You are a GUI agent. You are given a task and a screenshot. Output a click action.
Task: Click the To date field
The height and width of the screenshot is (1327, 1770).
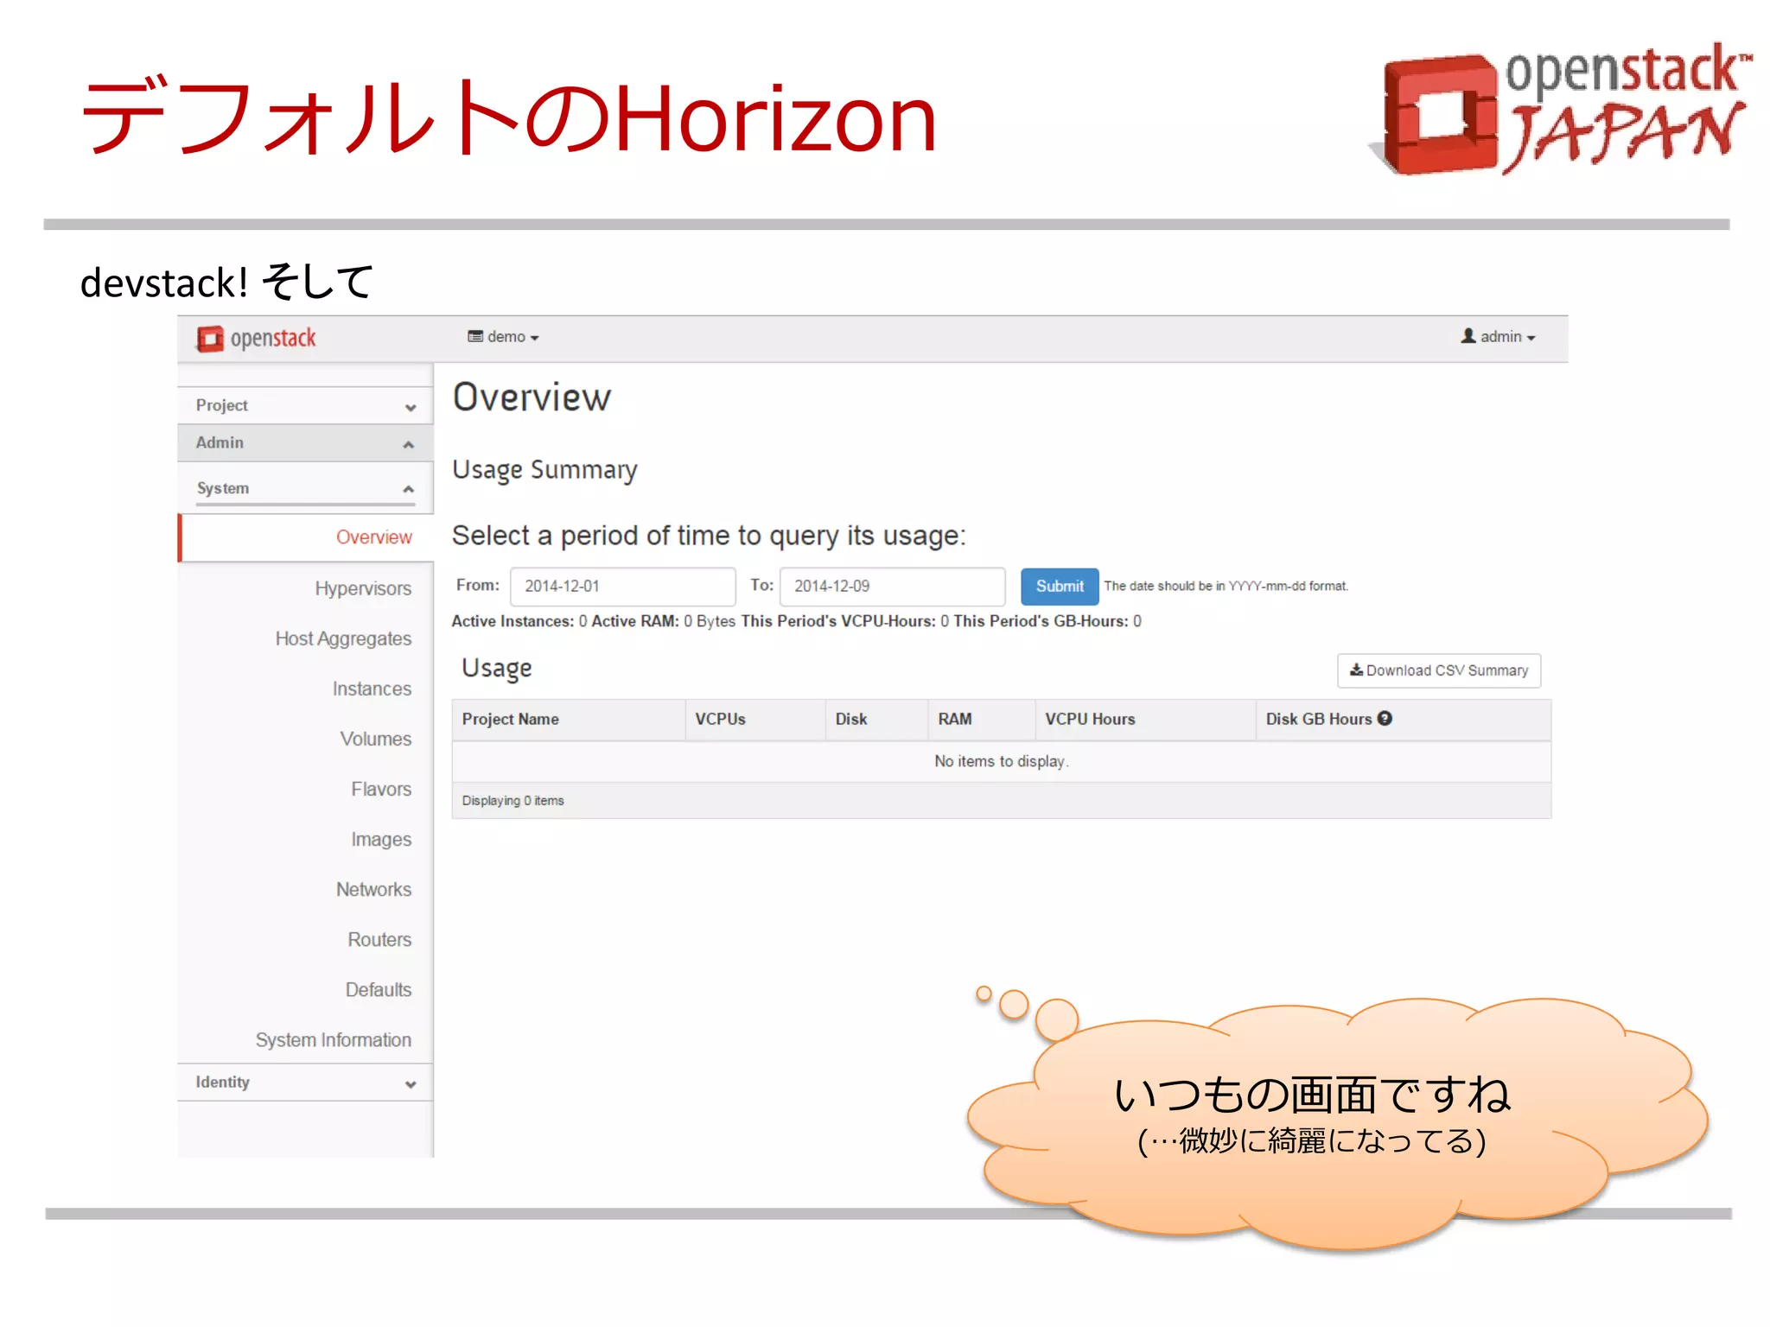[892, 587]
